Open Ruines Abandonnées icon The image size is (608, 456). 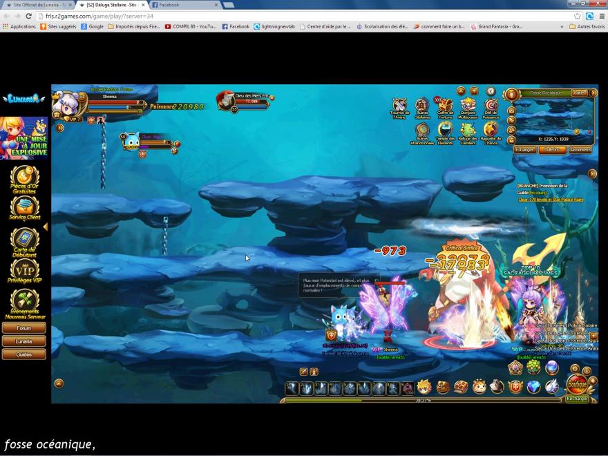tap(422, 131)
